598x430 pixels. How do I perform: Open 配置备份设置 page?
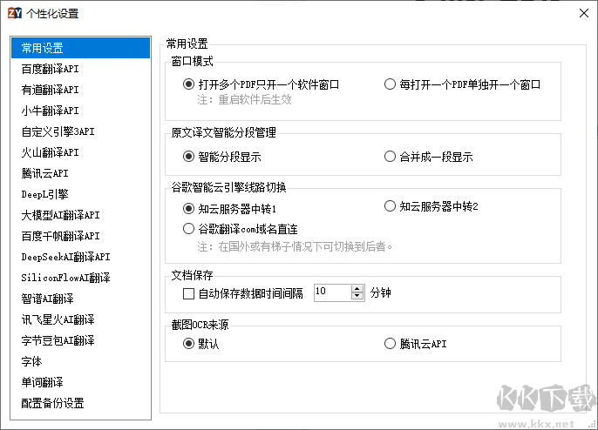(81, 403)
